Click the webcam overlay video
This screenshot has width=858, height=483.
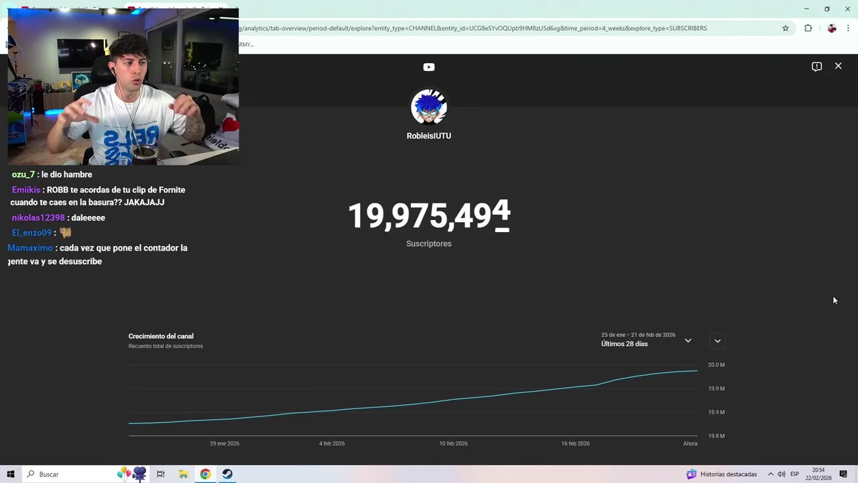point(123,86)
